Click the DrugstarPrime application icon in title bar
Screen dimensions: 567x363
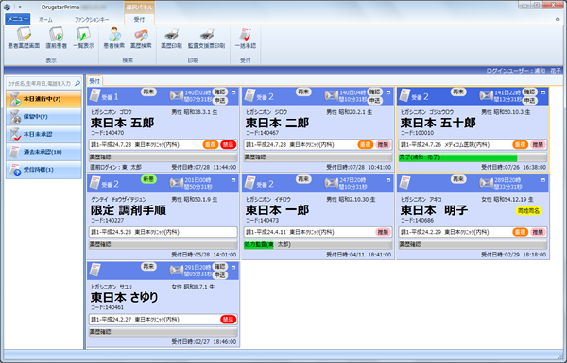[7, 7]
